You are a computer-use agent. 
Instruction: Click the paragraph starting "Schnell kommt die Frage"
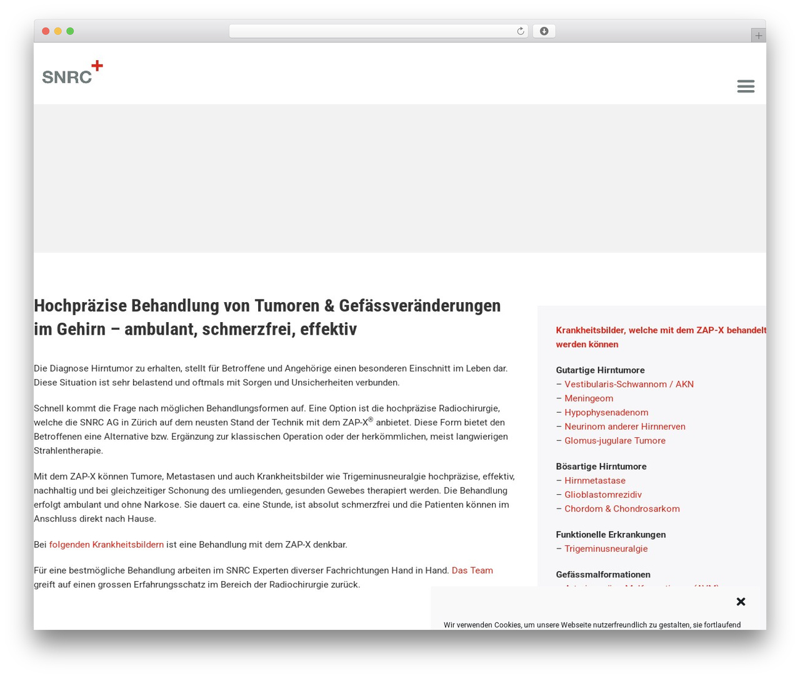(x=271, y=429)
